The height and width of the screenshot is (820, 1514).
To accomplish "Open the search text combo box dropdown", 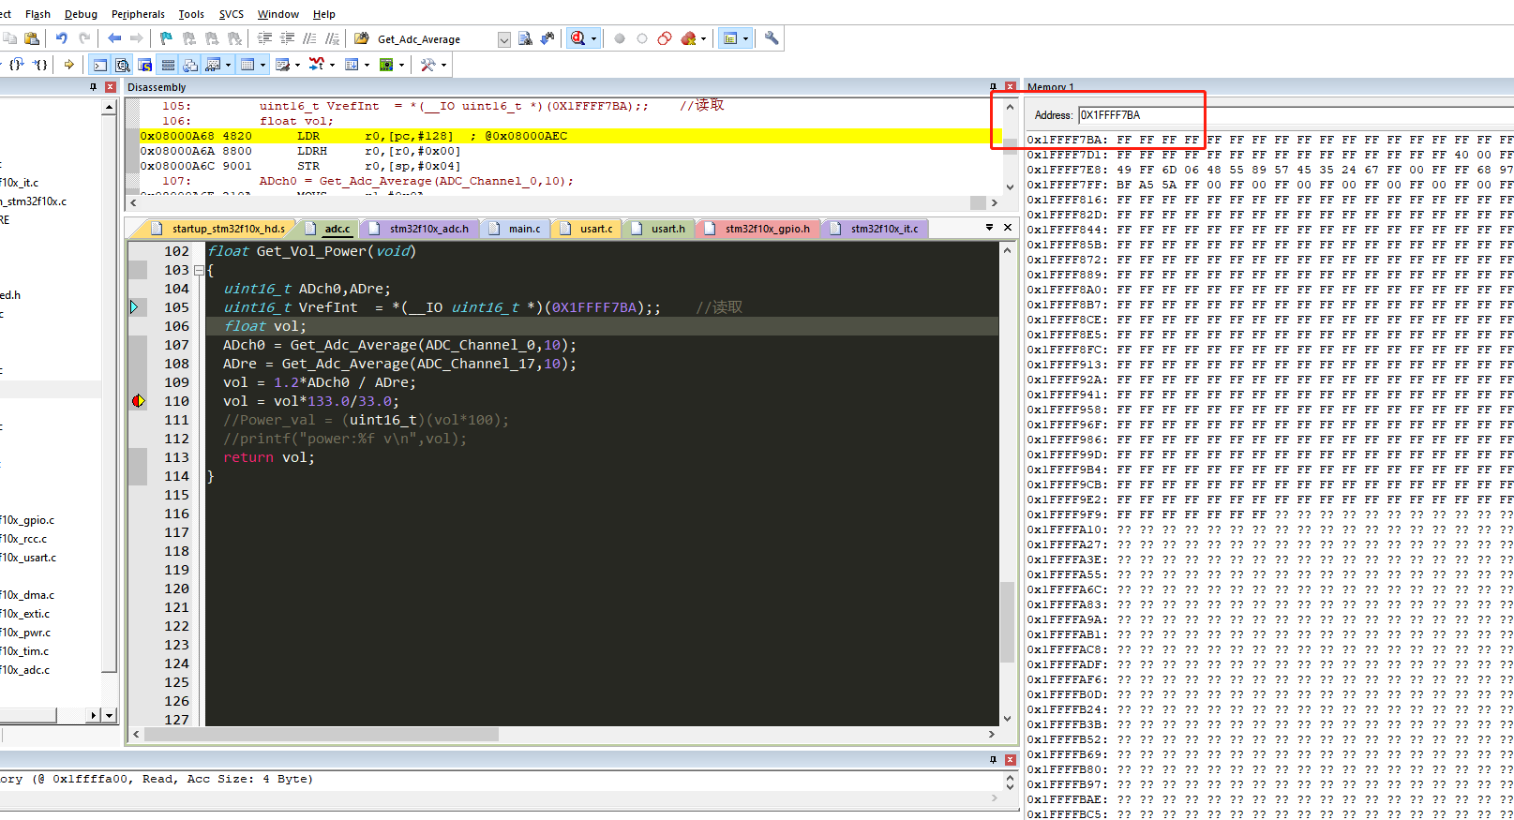I will click(504, 39).
